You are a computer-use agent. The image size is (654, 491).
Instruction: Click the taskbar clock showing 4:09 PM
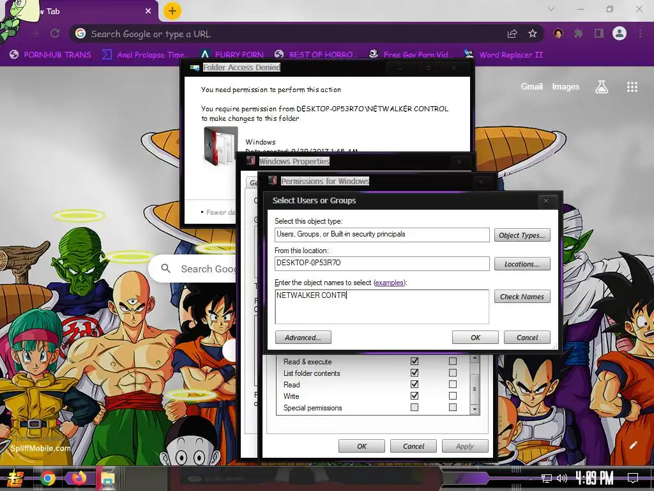click(x=595, y=478)
